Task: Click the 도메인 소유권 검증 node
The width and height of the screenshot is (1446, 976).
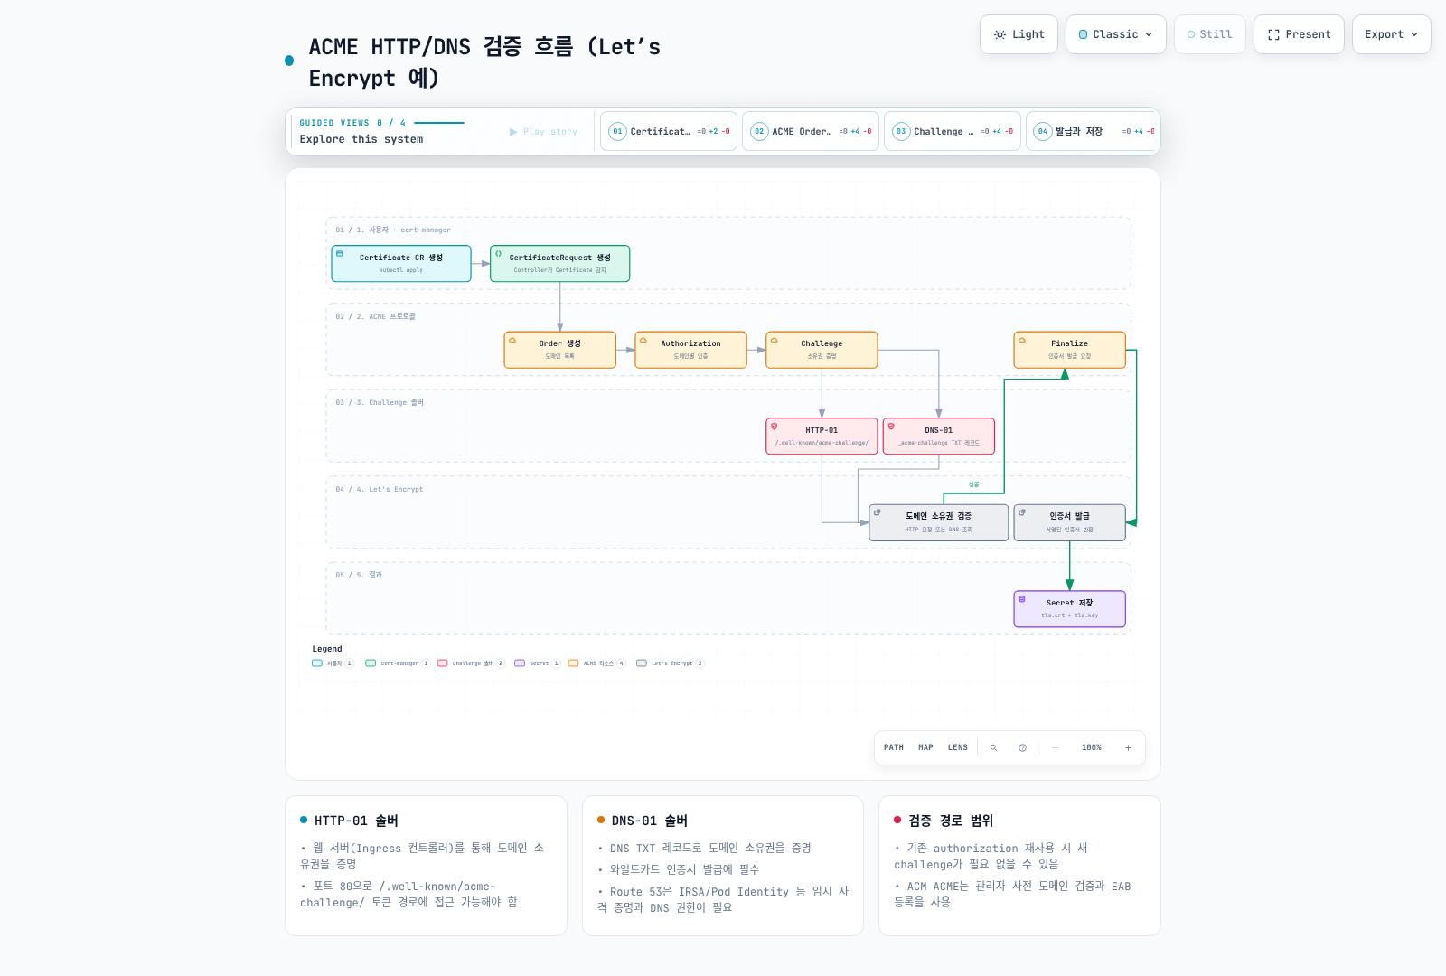Action: [x=938, y=522]
